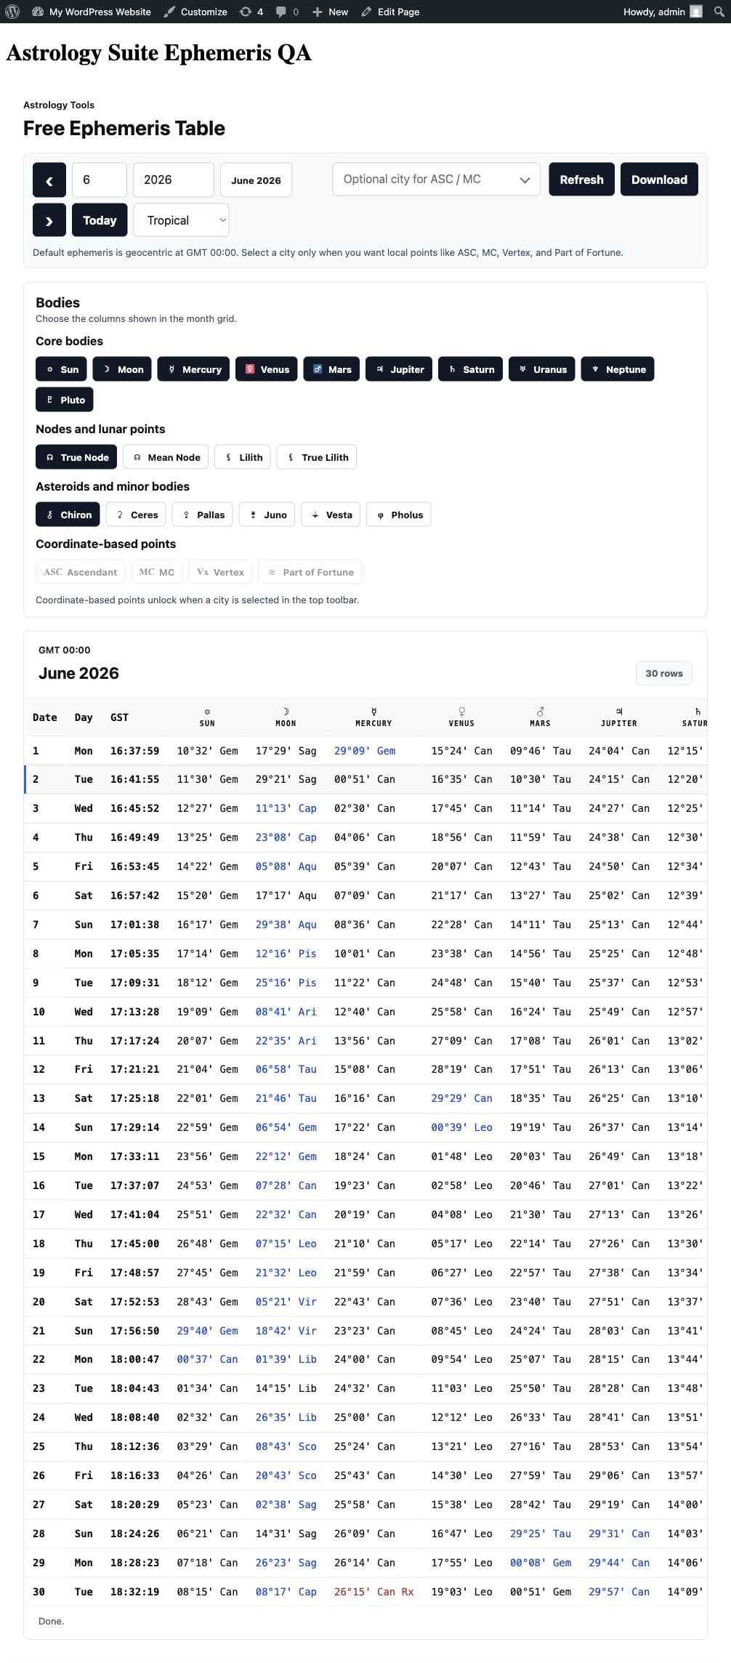Enable the Juno asteroid column

[x=267, y=515]
